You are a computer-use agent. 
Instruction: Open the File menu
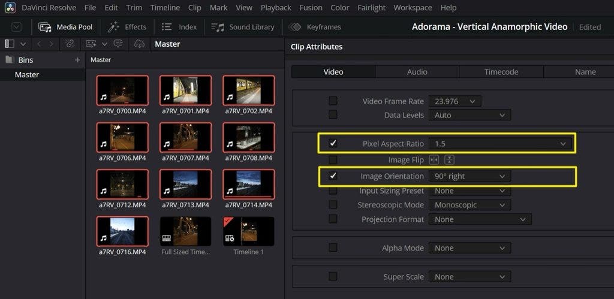click(x=90, y=7)
